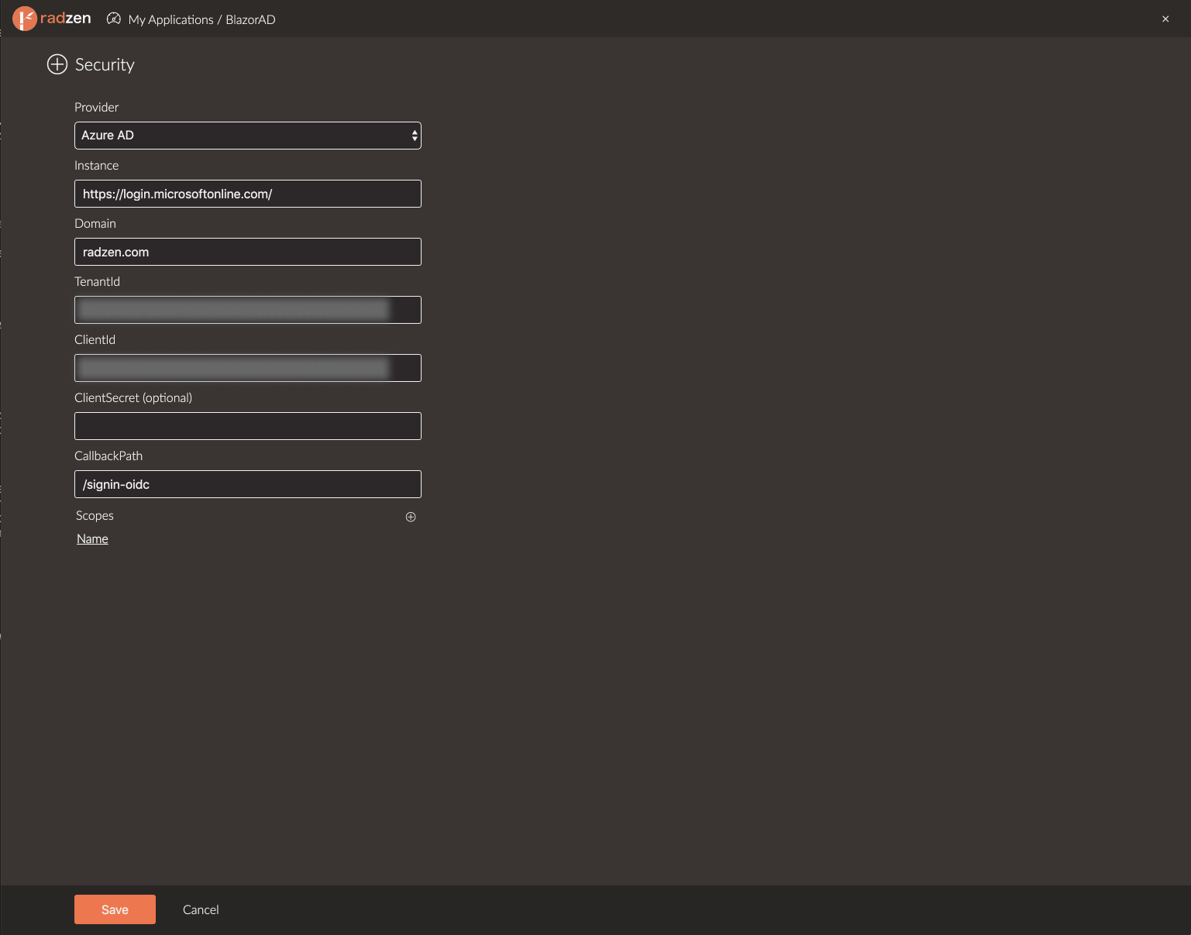This screenshot has width=1191, height=935.
Task: Open the Provider dropdown showing Azure AD
Action: point(248,136)
